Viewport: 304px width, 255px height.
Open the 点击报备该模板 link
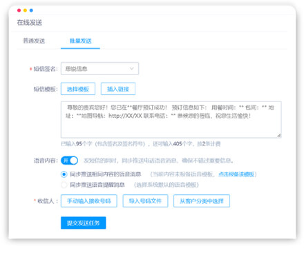[236, 174]
